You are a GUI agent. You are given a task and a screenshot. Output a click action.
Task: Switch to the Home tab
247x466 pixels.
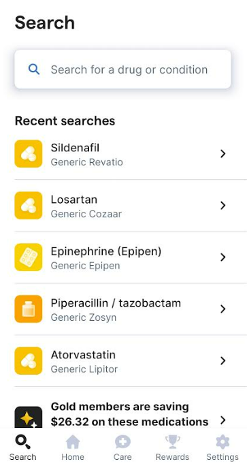pyautogui.click(x=73, y=448)
